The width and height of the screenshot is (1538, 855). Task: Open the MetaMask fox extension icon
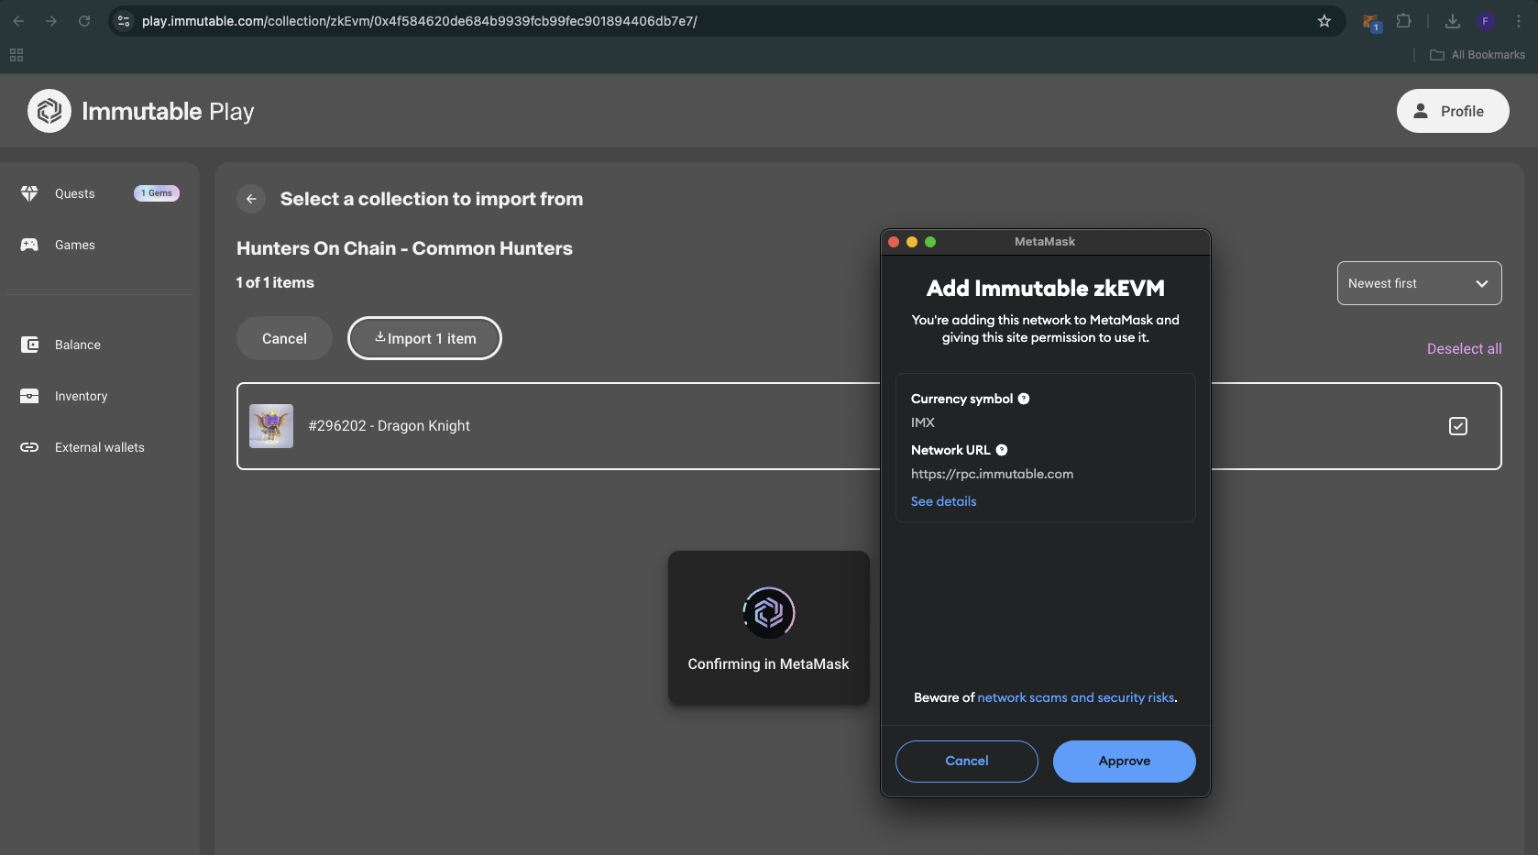click(1371, 22)
